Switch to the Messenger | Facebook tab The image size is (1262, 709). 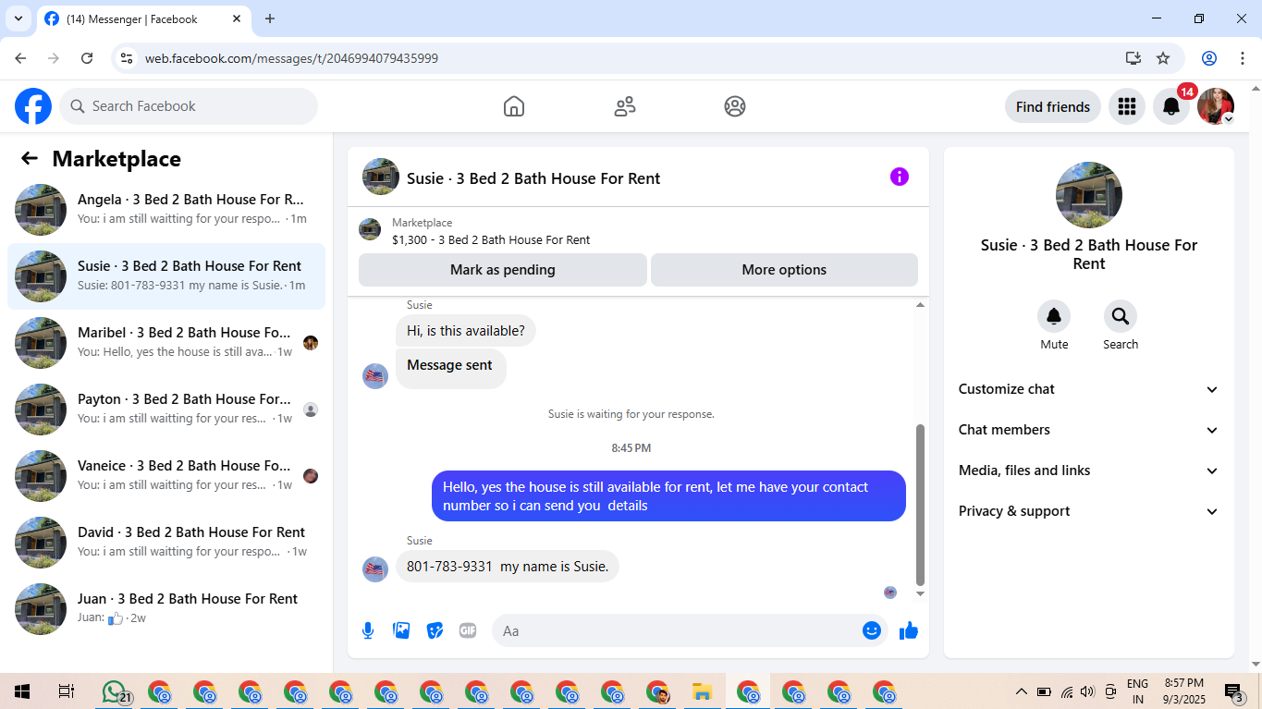pyautogui.click(x=143, y=19)
